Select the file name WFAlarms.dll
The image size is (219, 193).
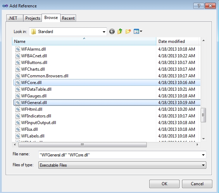(33, 49)
